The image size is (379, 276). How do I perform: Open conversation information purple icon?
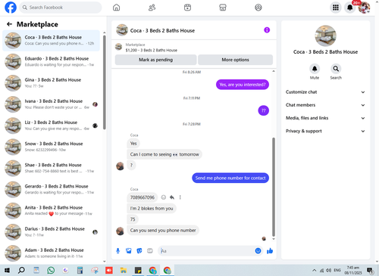point(267,30)
